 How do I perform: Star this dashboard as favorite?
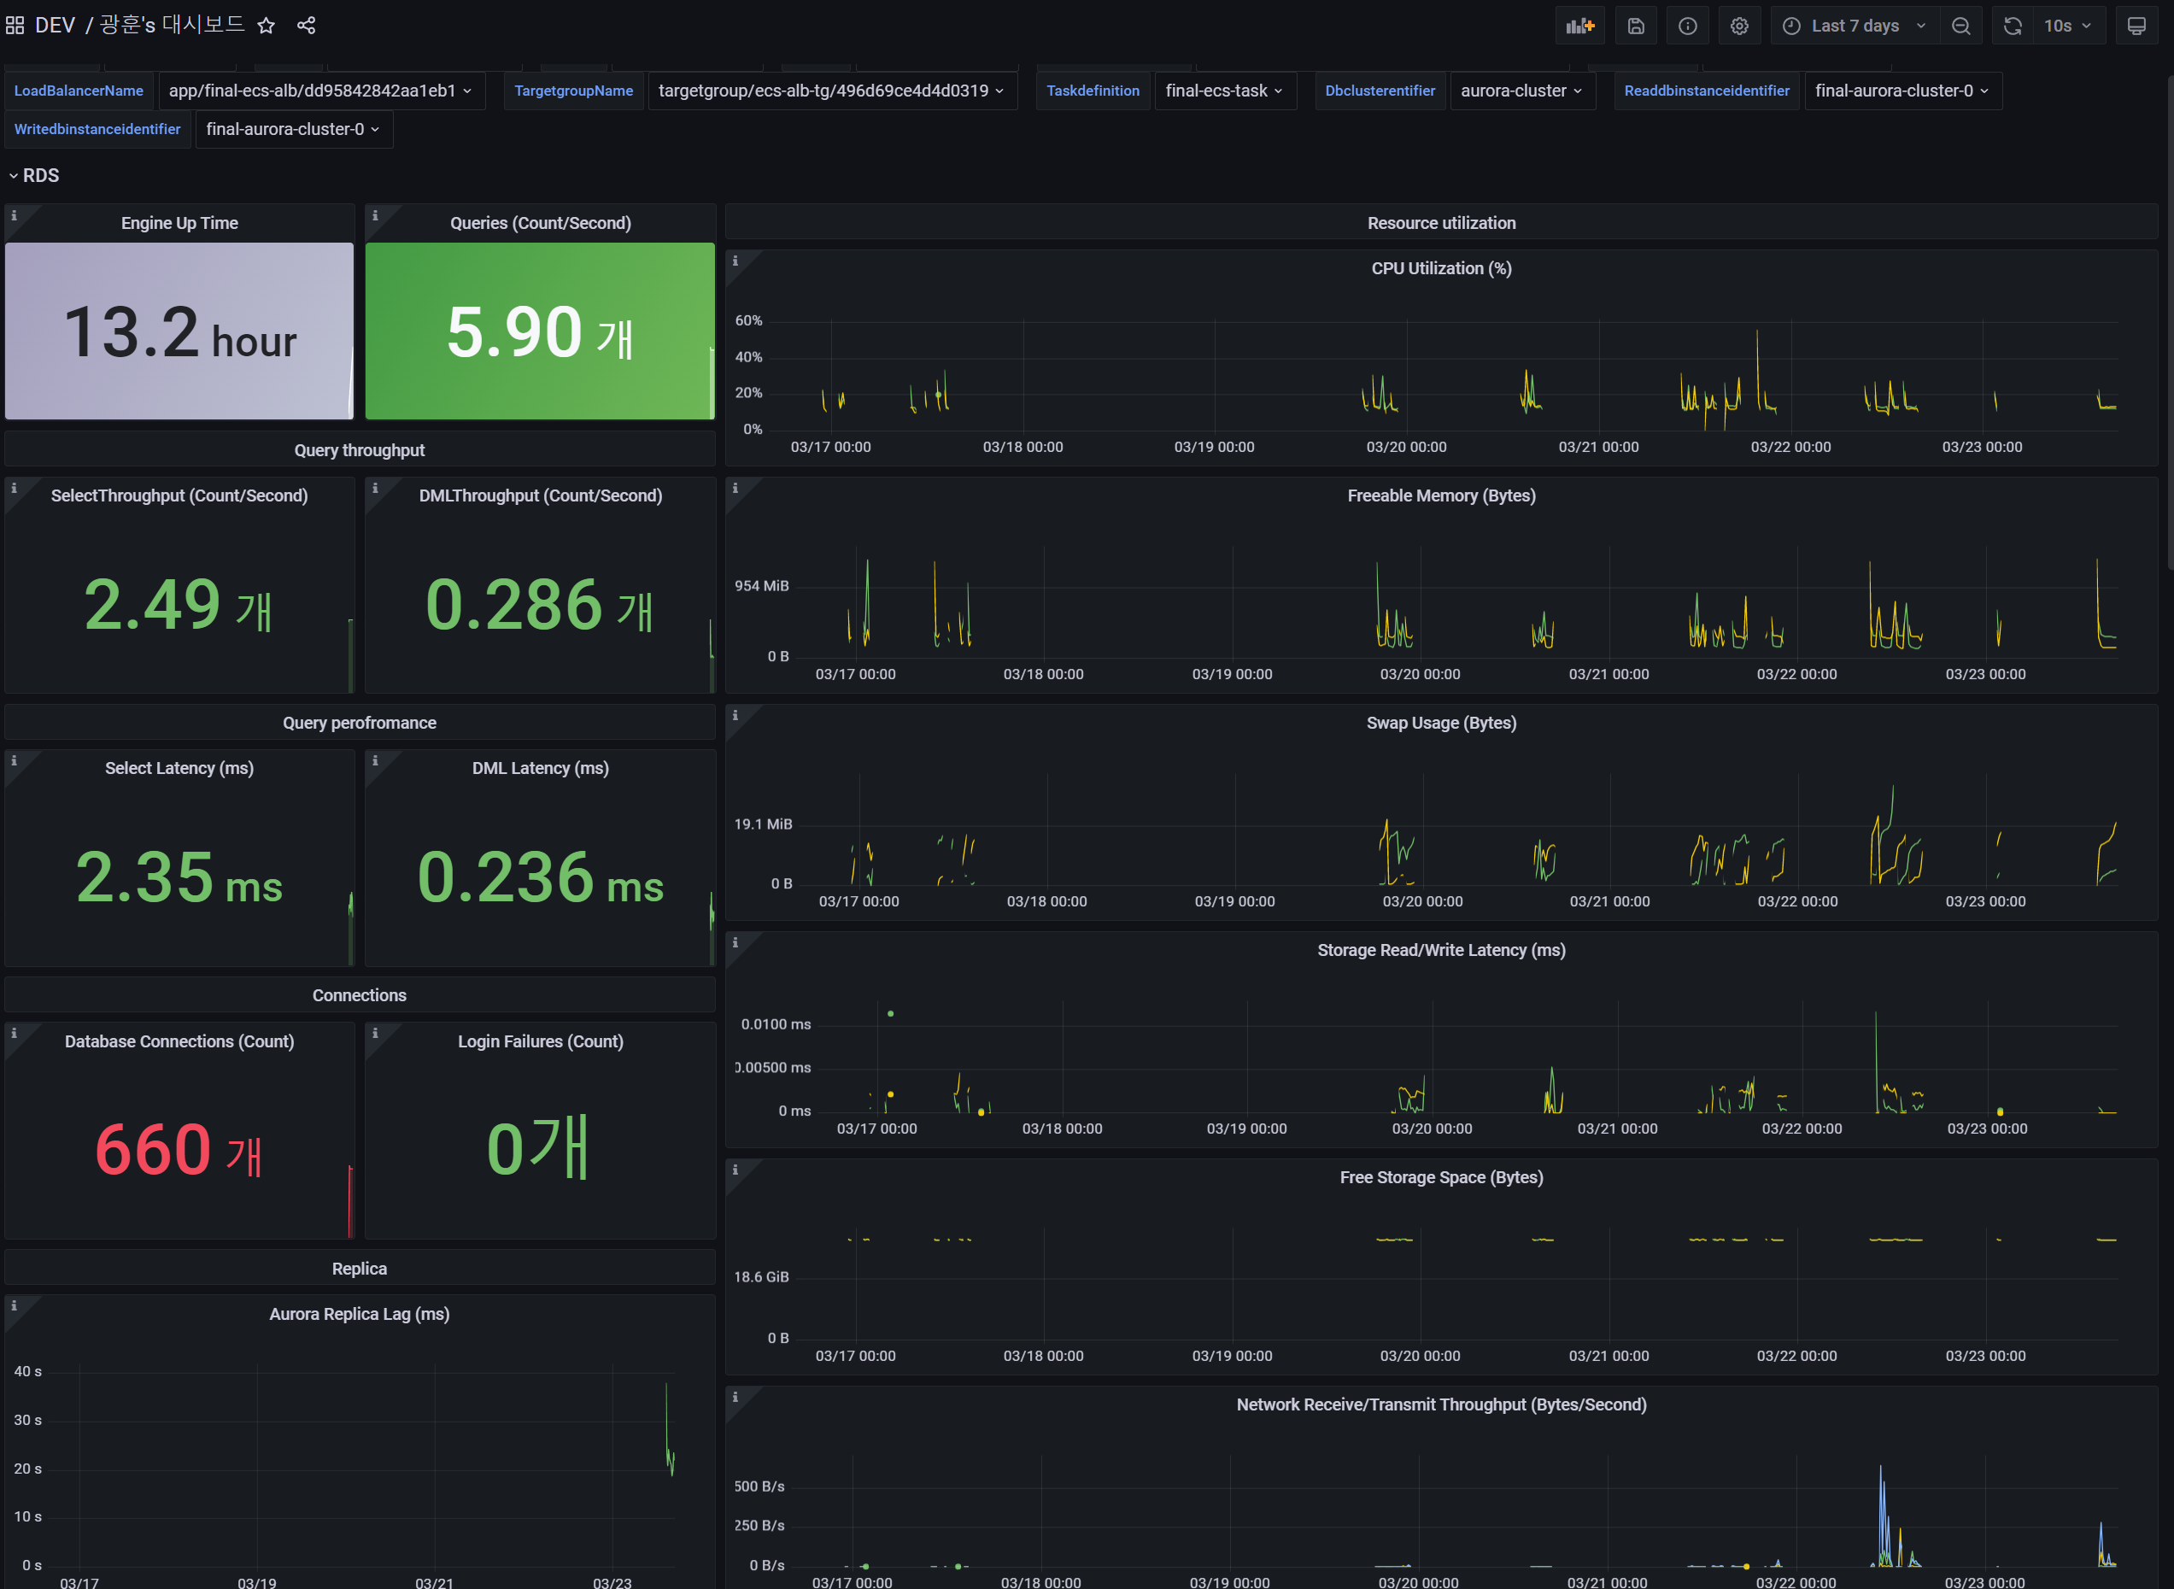pyautogui.click(x=267, y=25)
